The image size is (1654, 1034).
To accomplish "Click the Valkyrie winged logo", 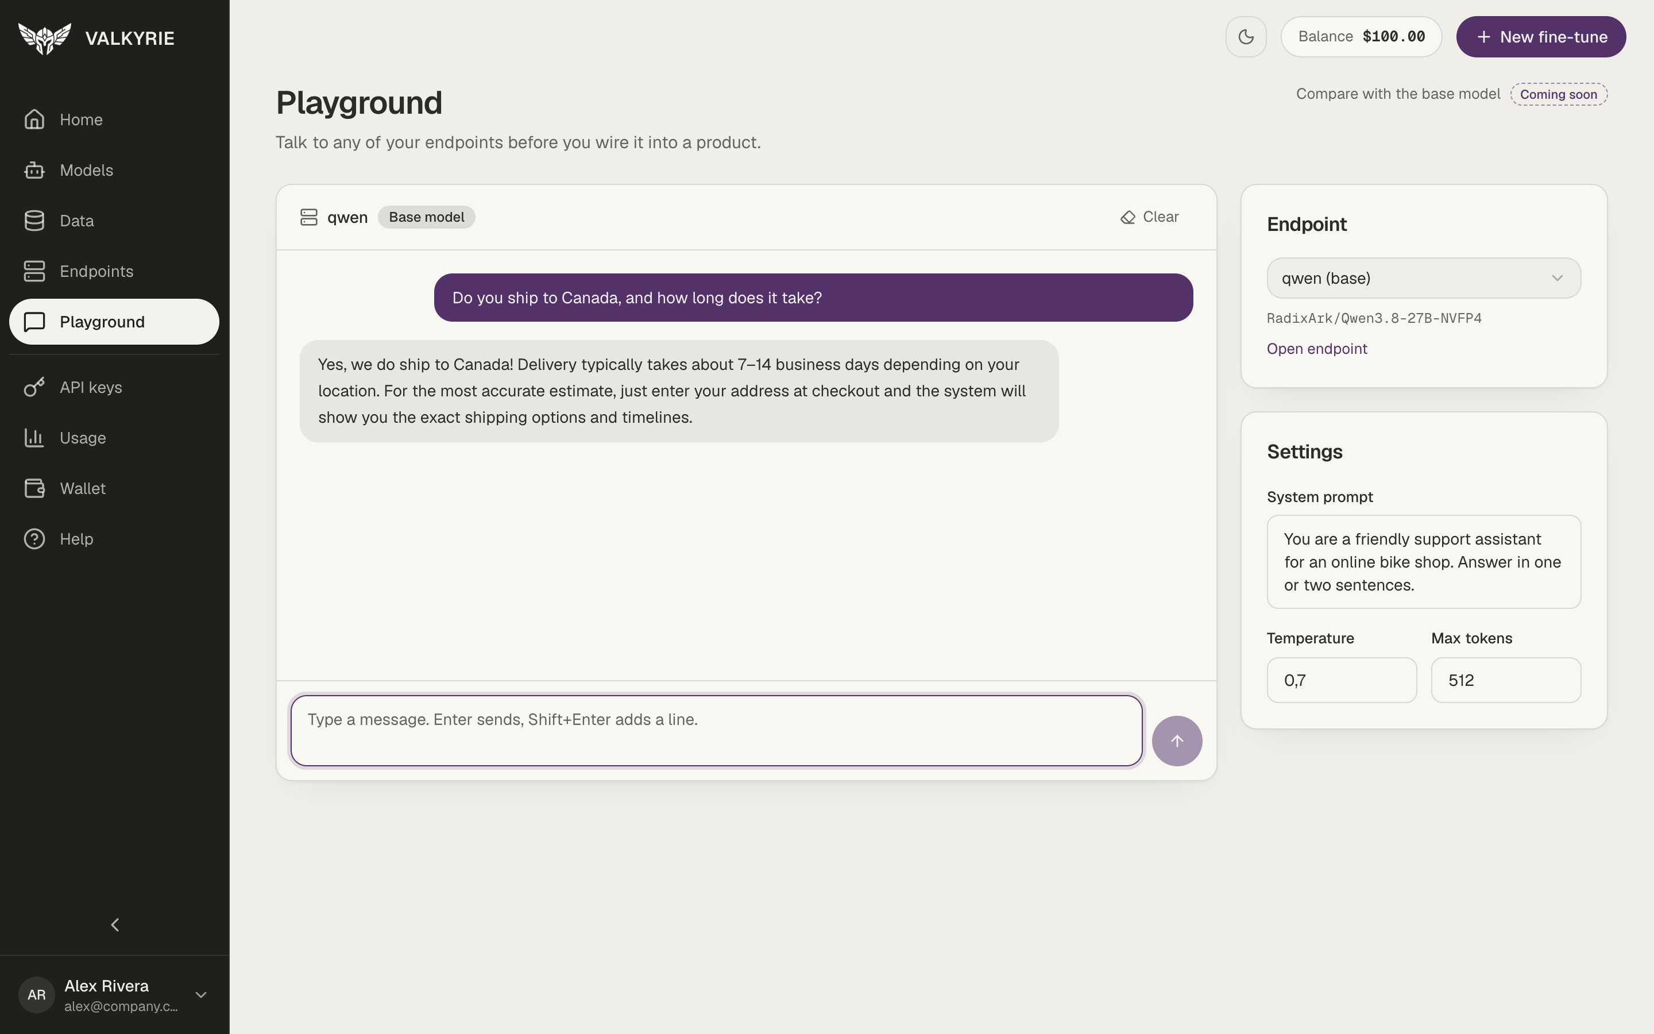I will point(44,38).
